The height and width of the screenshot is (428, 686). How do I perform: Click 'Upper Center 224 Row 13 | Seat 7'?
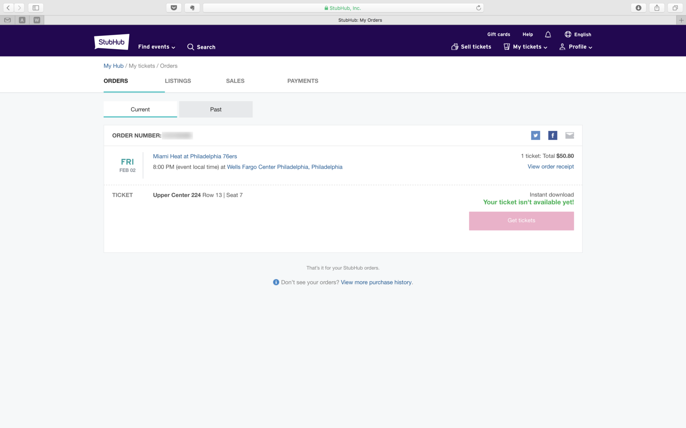pos(198,195)
